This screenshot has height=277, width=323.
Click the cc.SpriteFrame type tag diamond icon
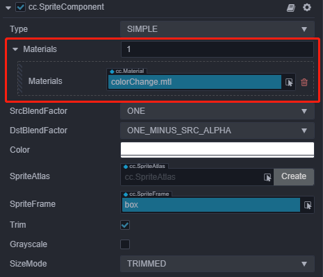126,194
